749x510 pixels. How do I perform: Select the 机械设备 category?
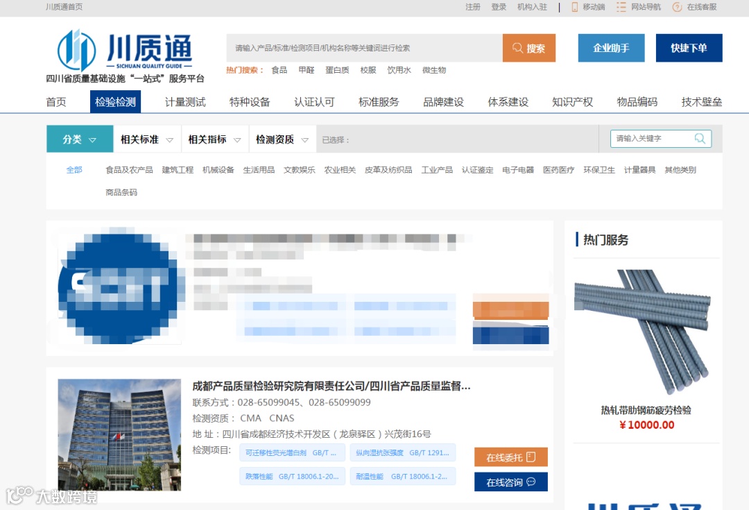[218, 170]
